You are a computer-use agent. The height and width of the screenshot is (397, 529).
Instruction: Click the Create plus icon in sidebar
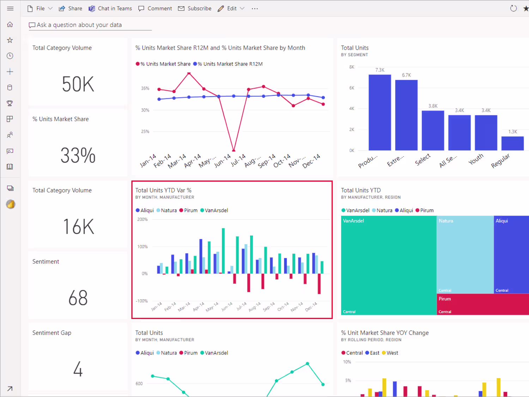tap(10, 72)
